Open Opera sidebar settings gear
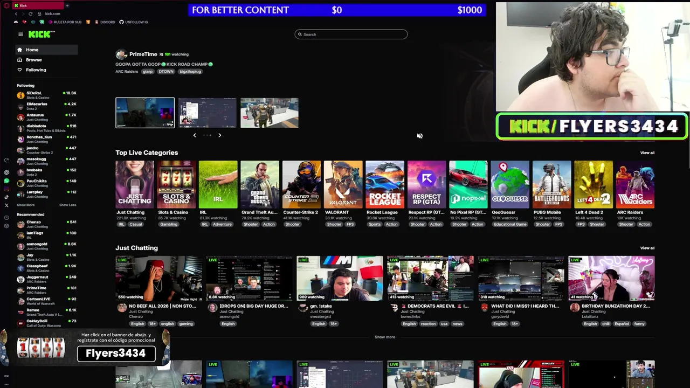Viewport: 690px width, 388px height. 6,226
